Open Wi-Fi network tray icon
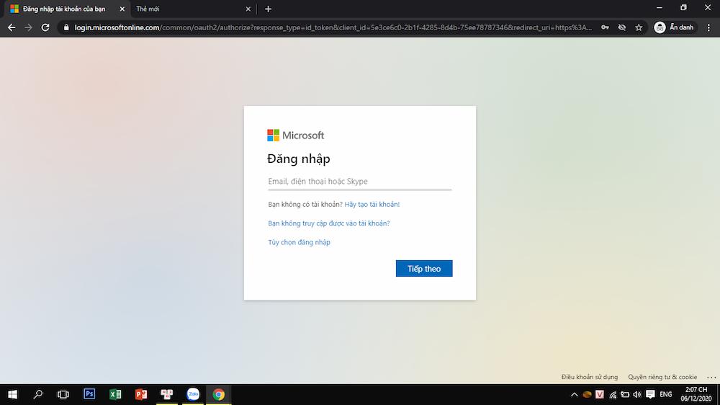This screenshot has height=405, width=720. coord(613,394)
